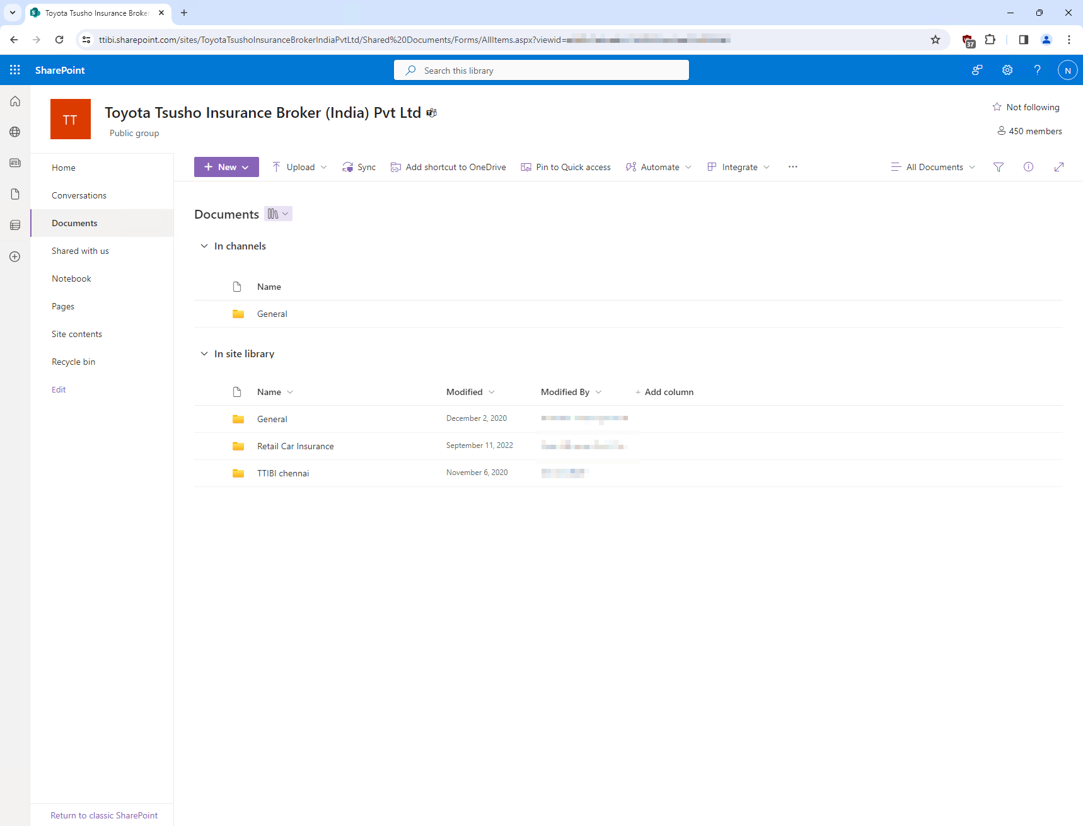Open Recycle bin in the navigation
The image size is (1083, 826).
(73, 362)
